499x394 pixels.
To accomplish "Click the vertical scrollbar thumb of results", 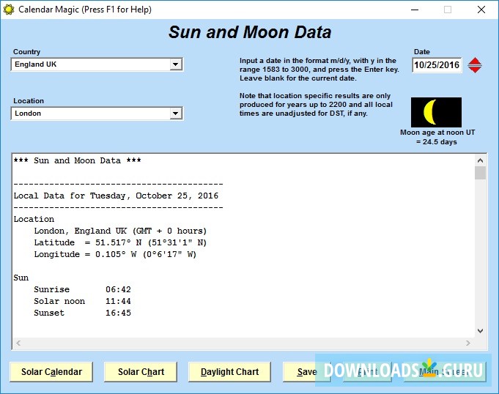I will [480, 173].
